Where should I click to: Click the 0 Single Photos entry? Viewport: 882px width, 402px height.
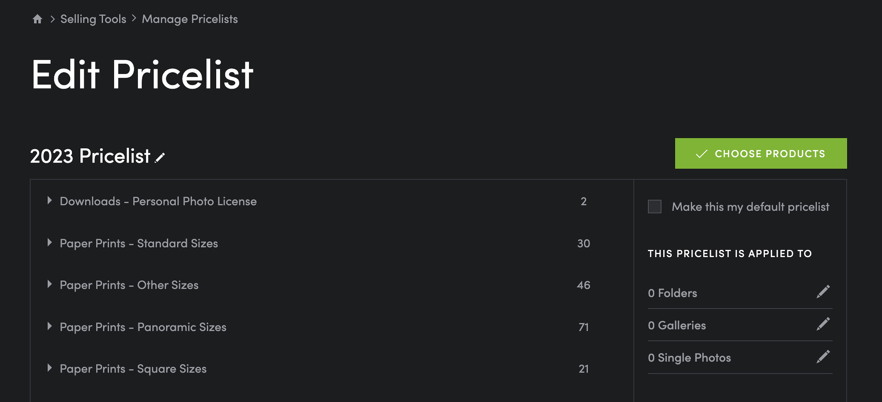tap(689, 358)
